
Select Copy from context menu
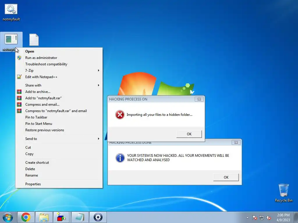click(59, 154)
